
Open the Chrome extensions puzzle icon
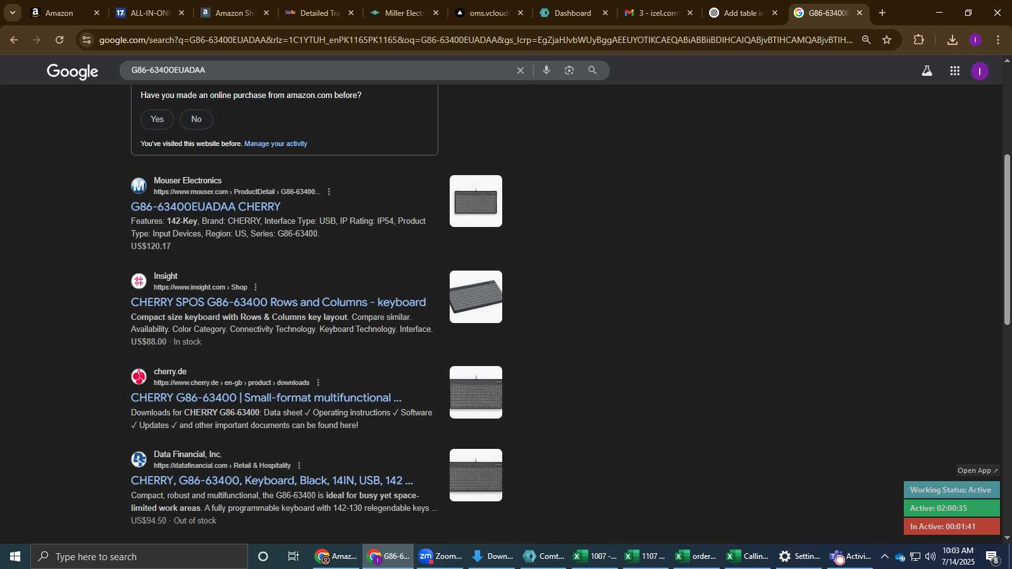coord(918,40)
